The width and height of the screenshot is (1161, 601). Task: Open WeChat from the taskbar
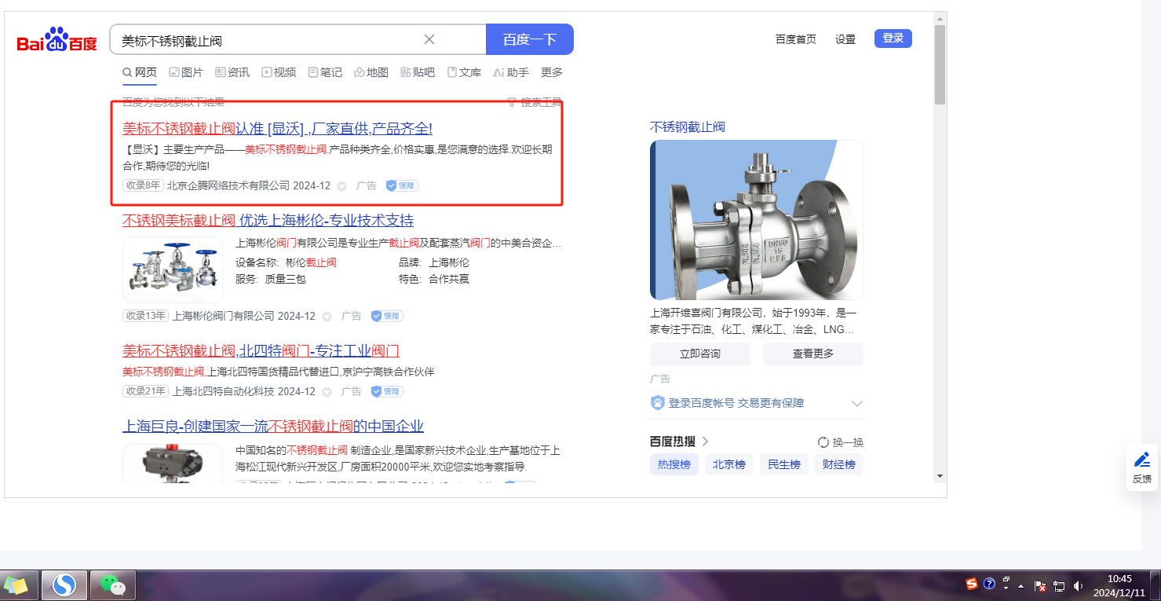tap(113, 585)
